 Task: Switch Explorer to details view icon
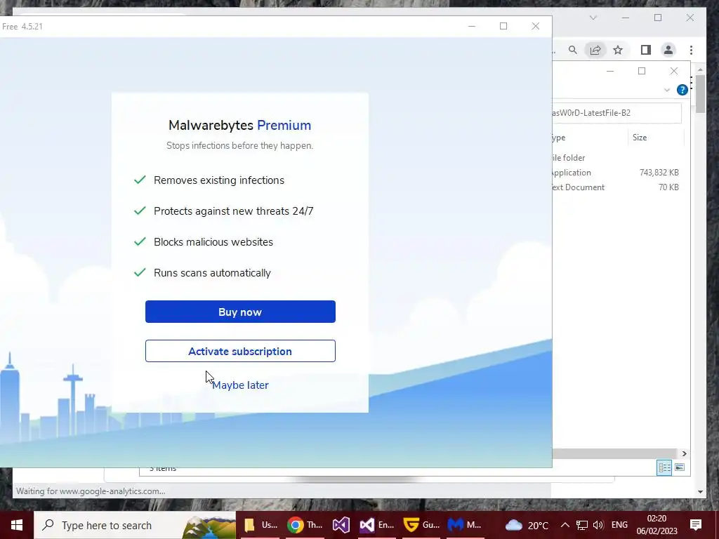pyautogui.click(x=664, y=467)
